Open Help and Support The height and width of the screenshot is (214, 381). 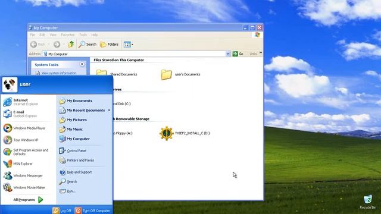pos(76,172)
